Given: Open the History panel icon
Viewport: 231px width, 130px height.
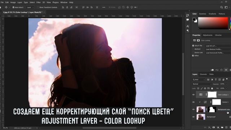Looking at the screenshot, I should click(x=188, y=15).
